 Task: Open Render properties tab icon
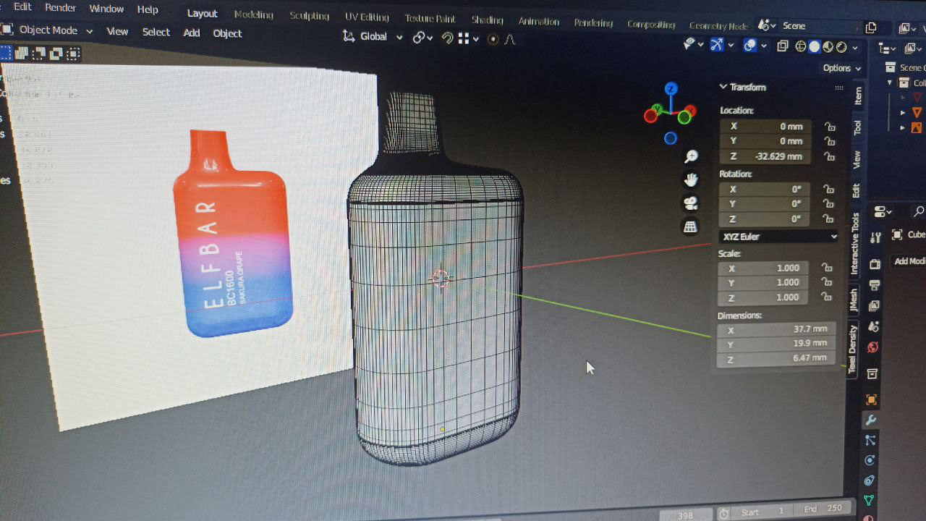[874, 264]
